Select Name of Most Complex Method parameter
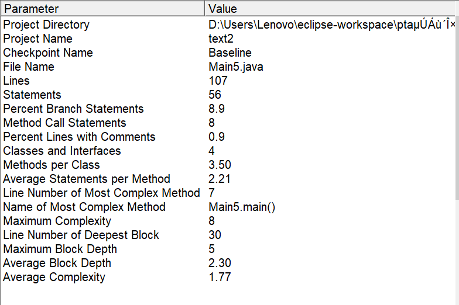Viewport: 459px width, 305px height. point(84,207)
